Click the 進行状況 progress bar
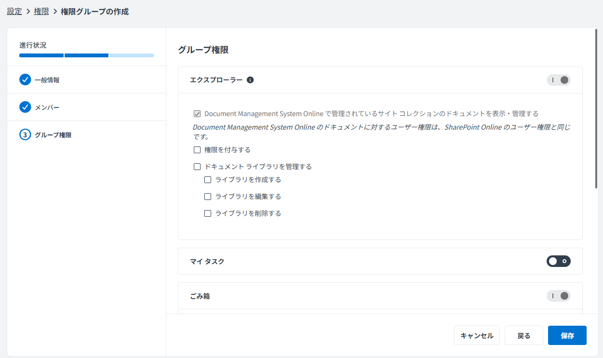The height and width of the screenshot is (358, 603). (86, 55)
